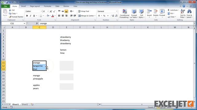The width and height of the screenshot is (197, 110).
Task: Open the Borders icon
Action: pyautogui.click(x=41, y=16)
